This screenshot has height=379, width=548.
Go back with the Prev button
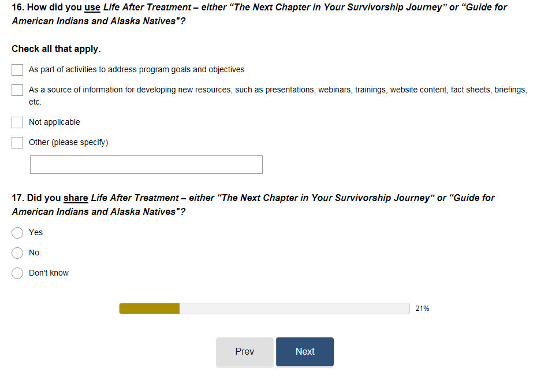245,352
